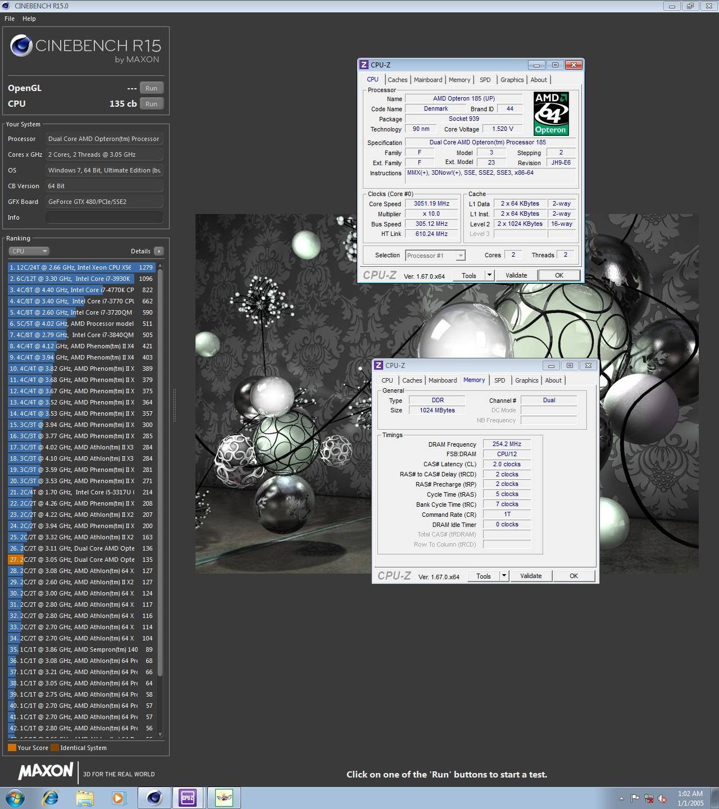This screenshot has height=809, width=719.
Task: Open the ranking CPU dropdown
Action: pyautogui.click(x=29, y=251)
